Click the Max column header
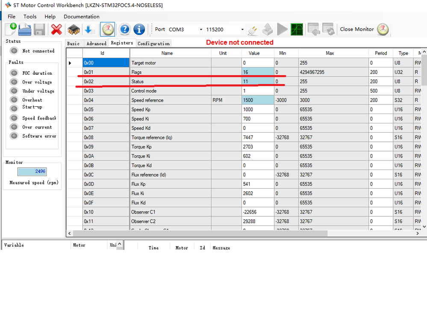The height and width of the screenshot is (318, 427). [333, 53]
